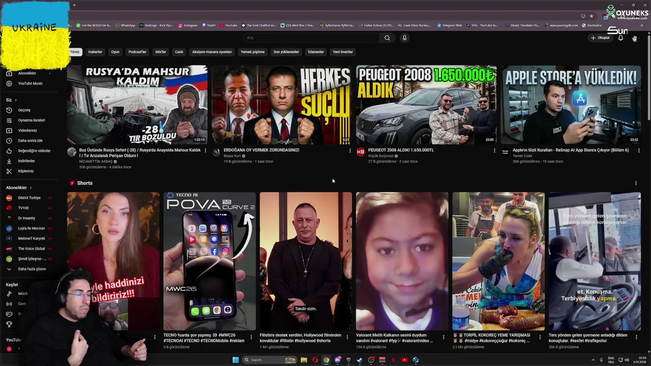This screenshot has width=651, height=366.
Task: Select the Yeni öneriler chip
Action: click(x=343, y=52)
